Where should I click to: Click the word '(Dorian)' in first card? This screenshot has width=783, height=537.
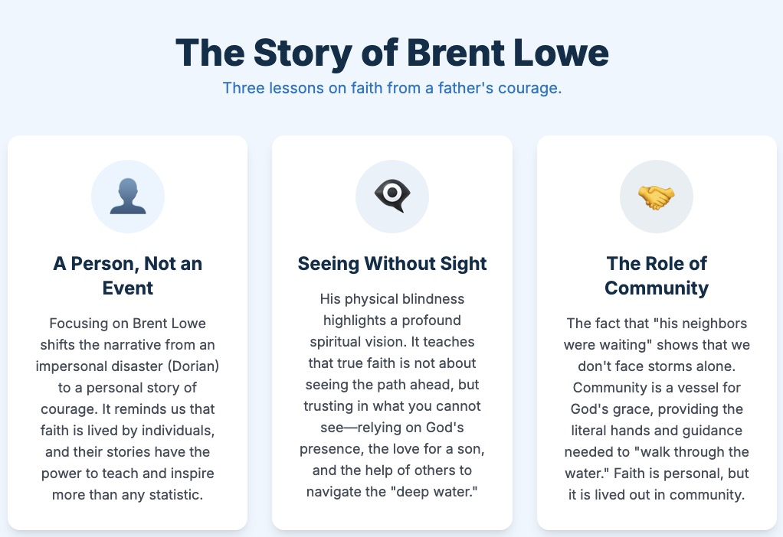pos(191,366)
